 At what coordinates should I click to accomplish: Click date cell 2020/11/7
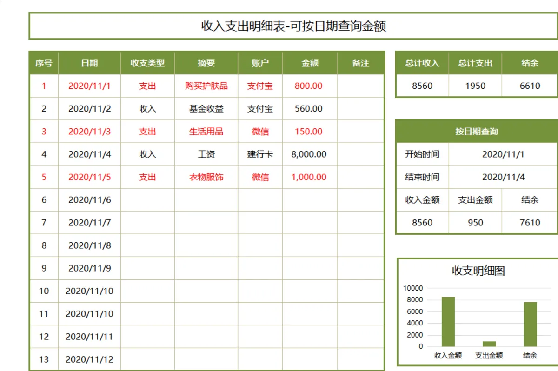click(x=90, y=223)
